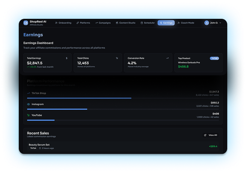
Task: Click the calendar icon beside 2 hours ago
Action: click(40, 148)
